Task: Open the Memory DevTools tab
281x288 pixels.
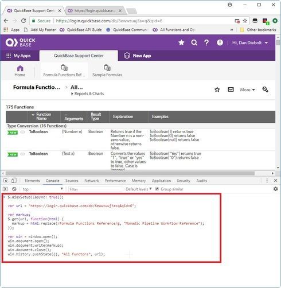Action: pyautogui.click(x=139, y=181)
